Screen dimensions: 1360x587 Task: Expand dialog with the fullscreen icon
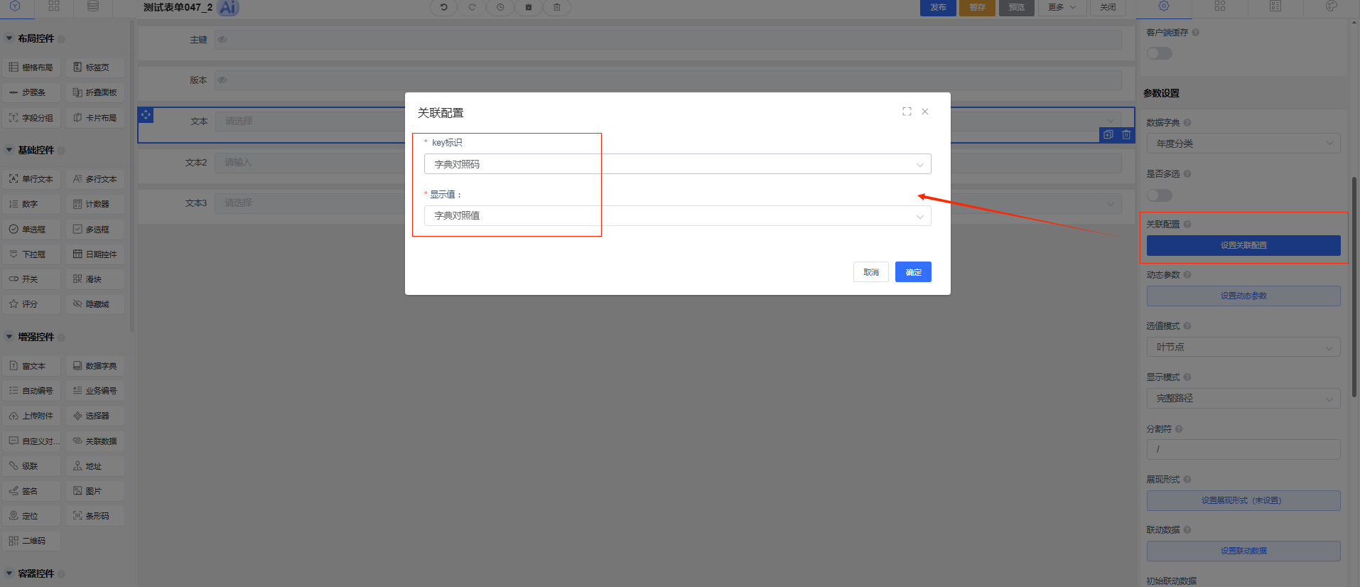(x=907, y=112)
